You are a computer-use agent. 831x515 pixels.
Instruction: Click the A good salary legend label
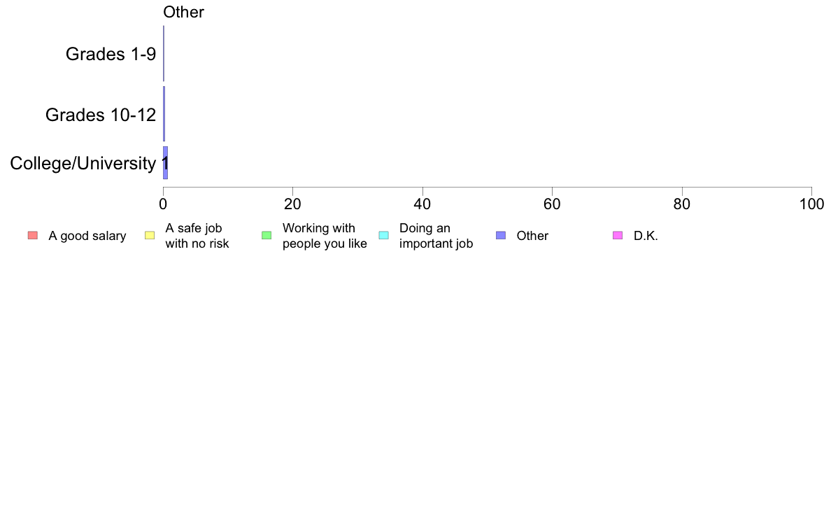(x=87, y=236)
